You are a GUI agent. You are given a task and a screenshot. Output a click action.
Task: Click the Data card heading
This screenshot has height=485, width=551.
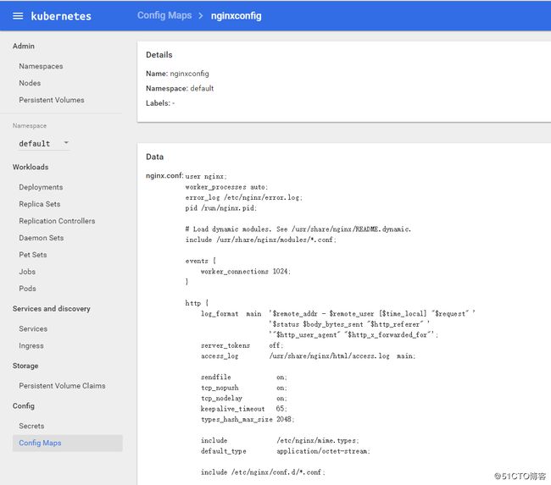[154, 157]
